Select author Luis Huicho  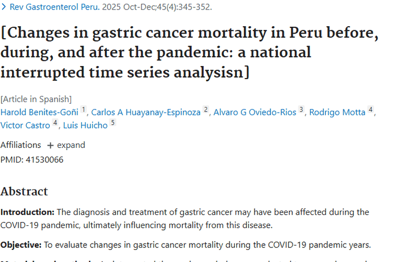pos(84,125)
